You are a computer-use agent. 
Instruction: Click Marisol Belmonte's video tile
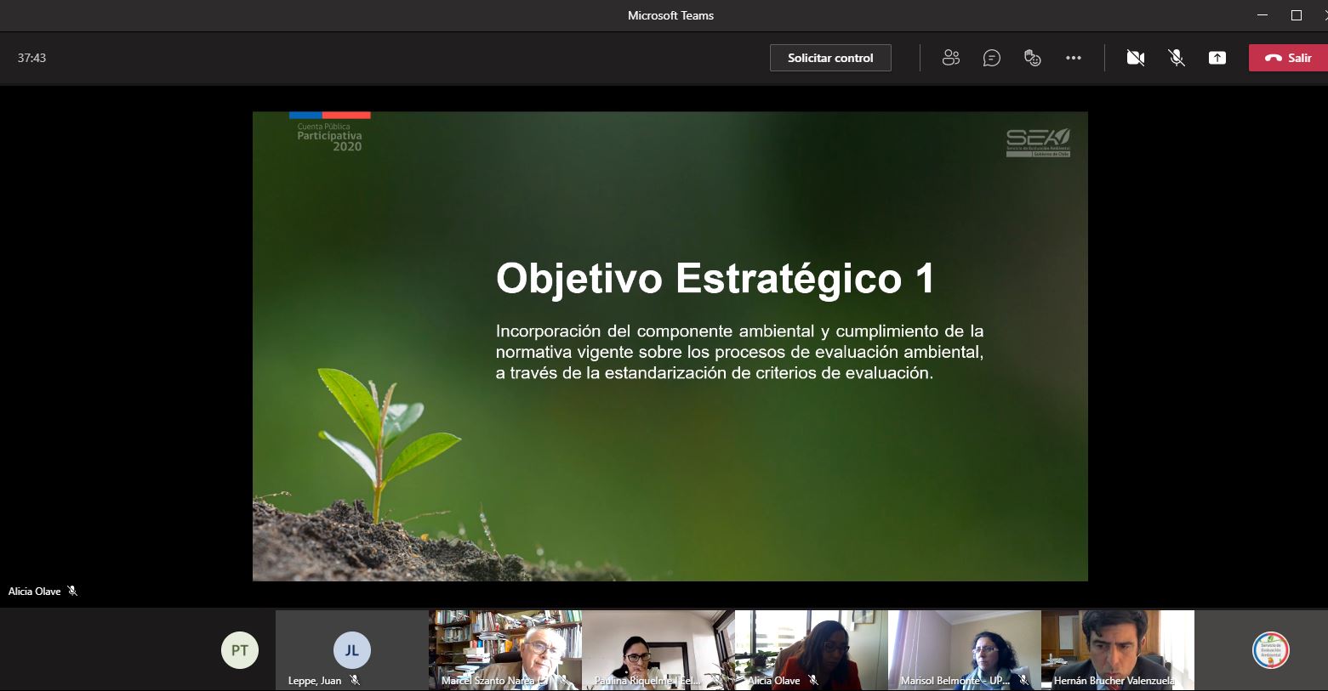click(964, 649)
